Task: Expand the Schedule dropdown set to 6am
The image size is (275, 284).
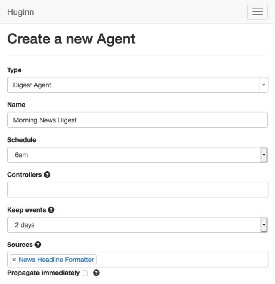Action: point(137,155)
